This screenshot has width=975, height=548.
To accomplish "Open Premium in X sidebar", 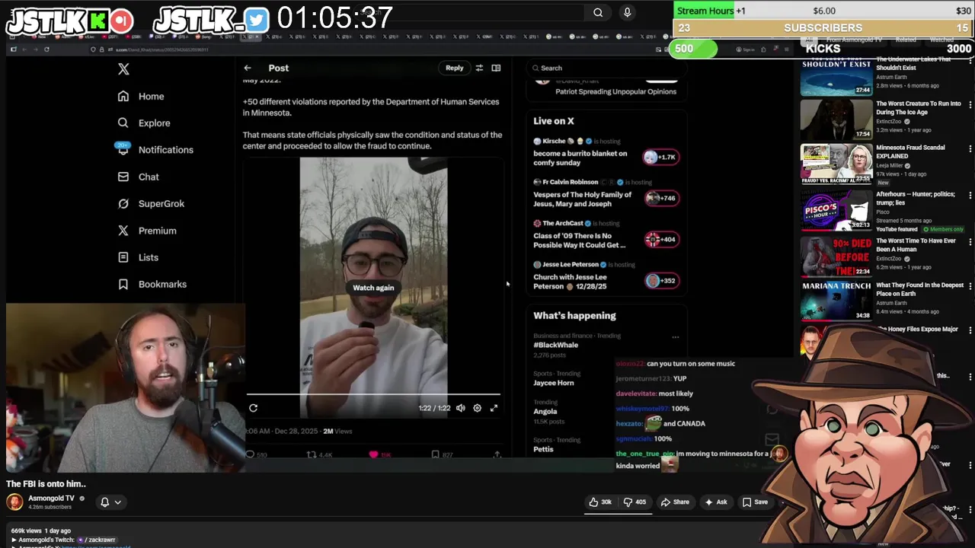I will pyautogui.click(x=147, y=231).
